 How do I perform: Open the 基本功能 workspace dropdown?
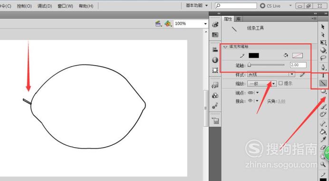coord(197,6)
